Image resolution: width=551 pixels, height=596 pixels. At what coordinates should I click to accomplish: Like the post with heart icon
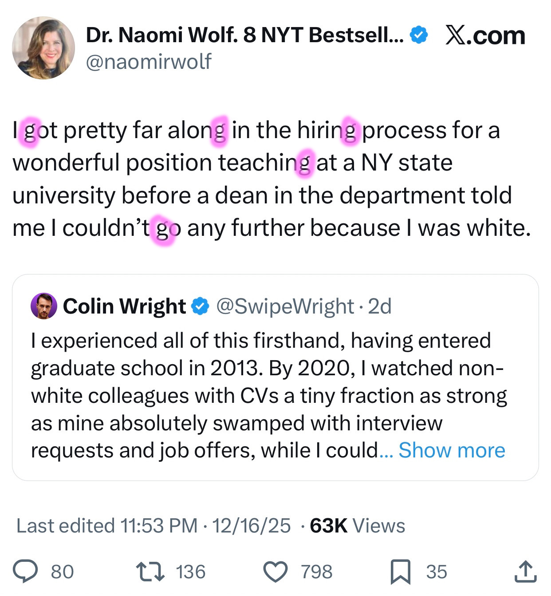(275, 571)
